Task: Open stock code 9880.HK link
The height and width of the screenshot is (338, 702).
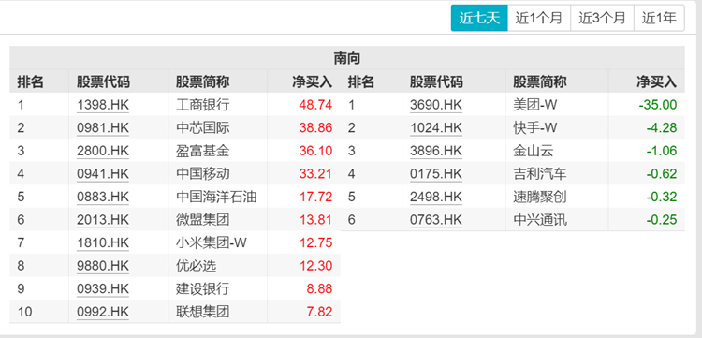Action: tap(103, 266)
